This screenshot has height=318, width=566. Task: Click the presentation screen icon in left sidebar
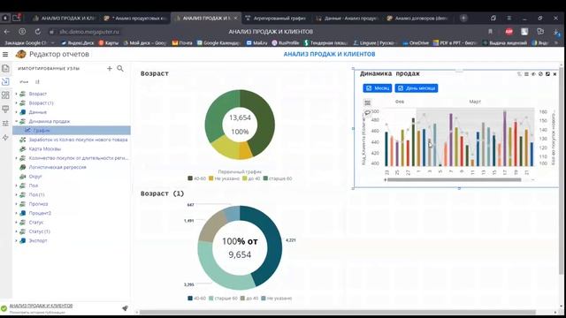[5, 109]
